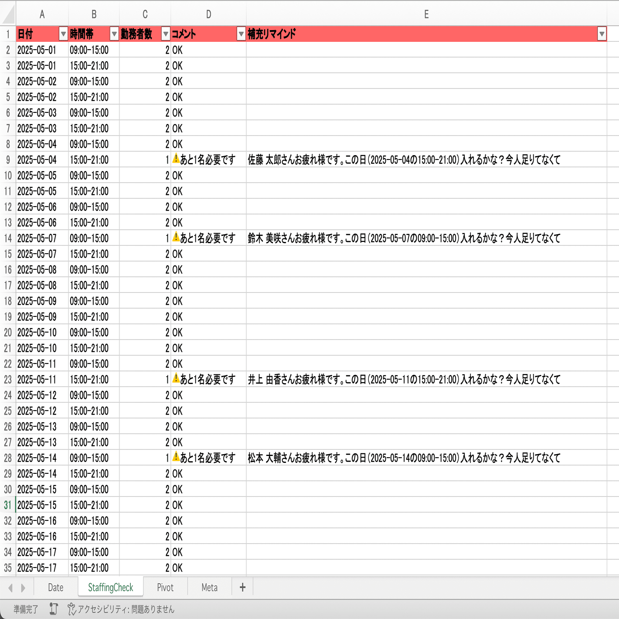The image size is (619, 619).
Task: Open the コメント column filter dropdown
Action: tap(240, 34)
